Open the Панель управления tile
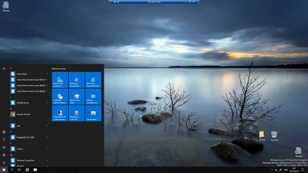Screen dimensions: 308x173 pyautogui.click(x=93, y=97)
